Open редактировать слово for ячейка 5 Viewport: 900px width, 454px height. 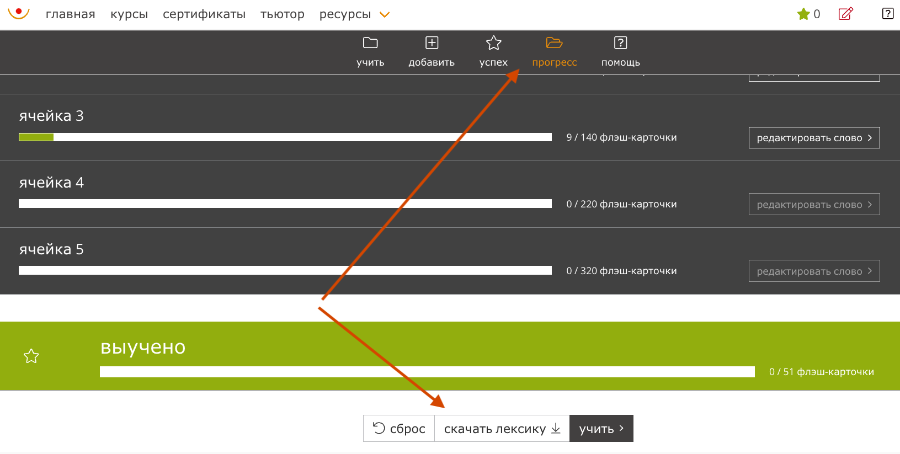click(x=814, y=271)
